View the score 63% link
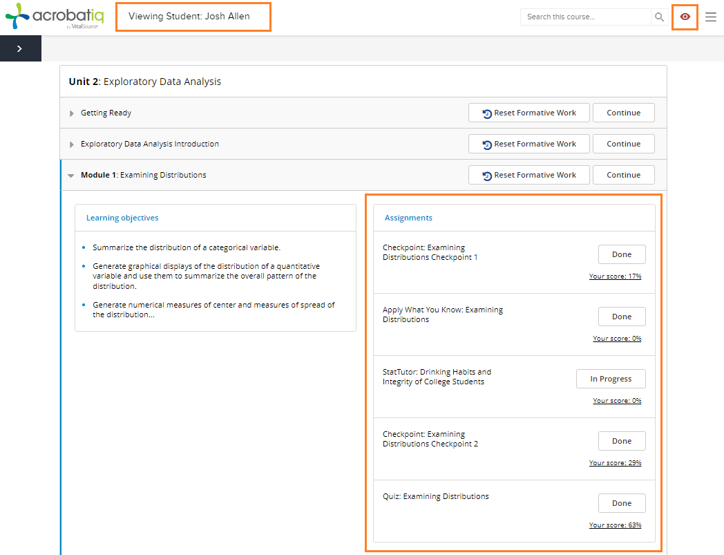The height and width of the screenshot is (555, 724). tap(615, 525)
